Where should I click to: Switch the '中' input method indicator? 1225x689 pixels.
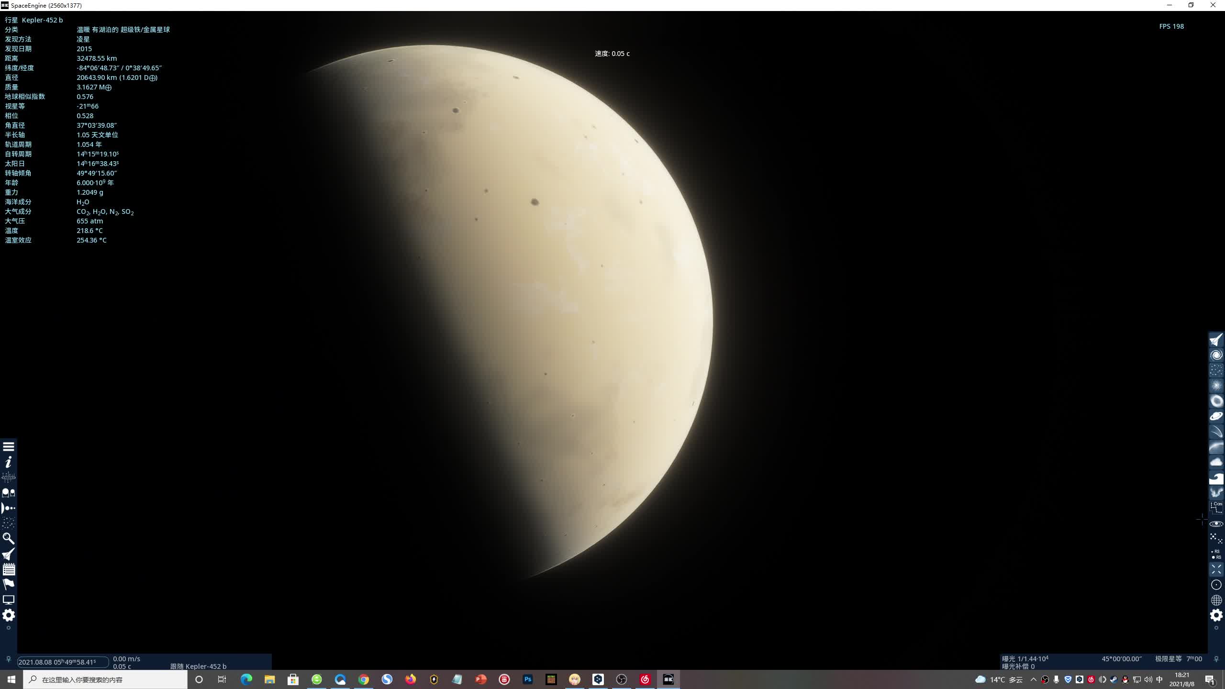(1159, 679)
